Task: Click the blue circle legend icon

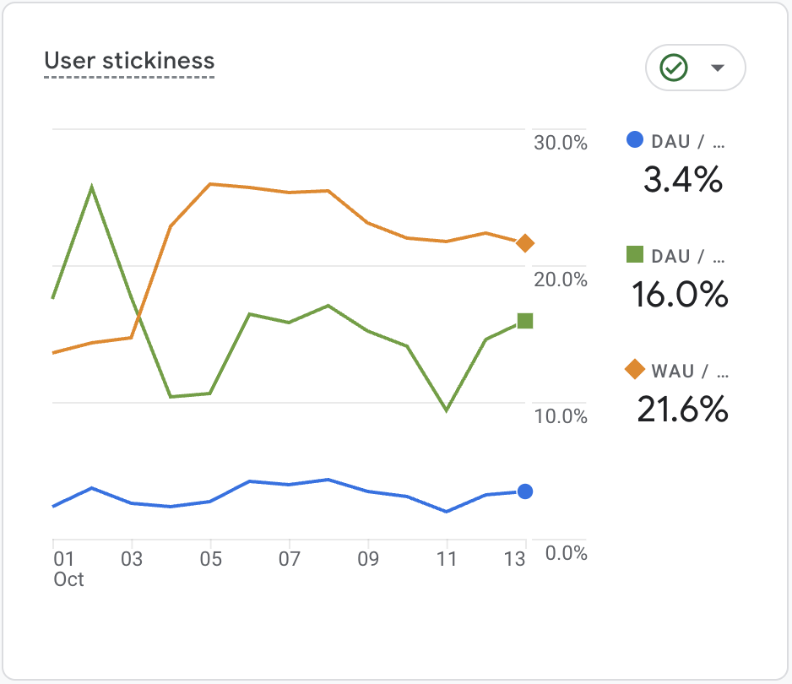Action: point(635,140)
